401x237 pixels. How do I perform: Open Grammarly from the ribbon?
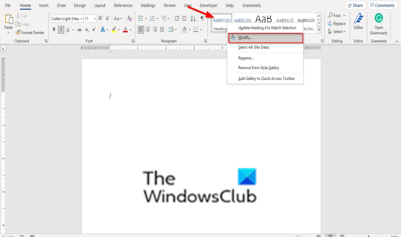click(x=379, y=24)
